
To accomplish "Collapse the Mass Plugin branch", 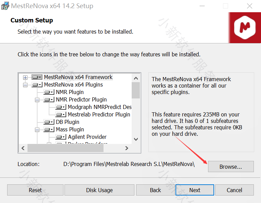I will click(x=37, y=130).
